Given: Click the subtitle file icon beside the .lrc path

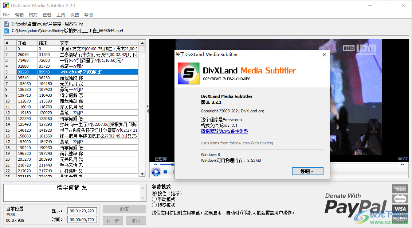Looking at the screenshot, I should click(6, 24).
